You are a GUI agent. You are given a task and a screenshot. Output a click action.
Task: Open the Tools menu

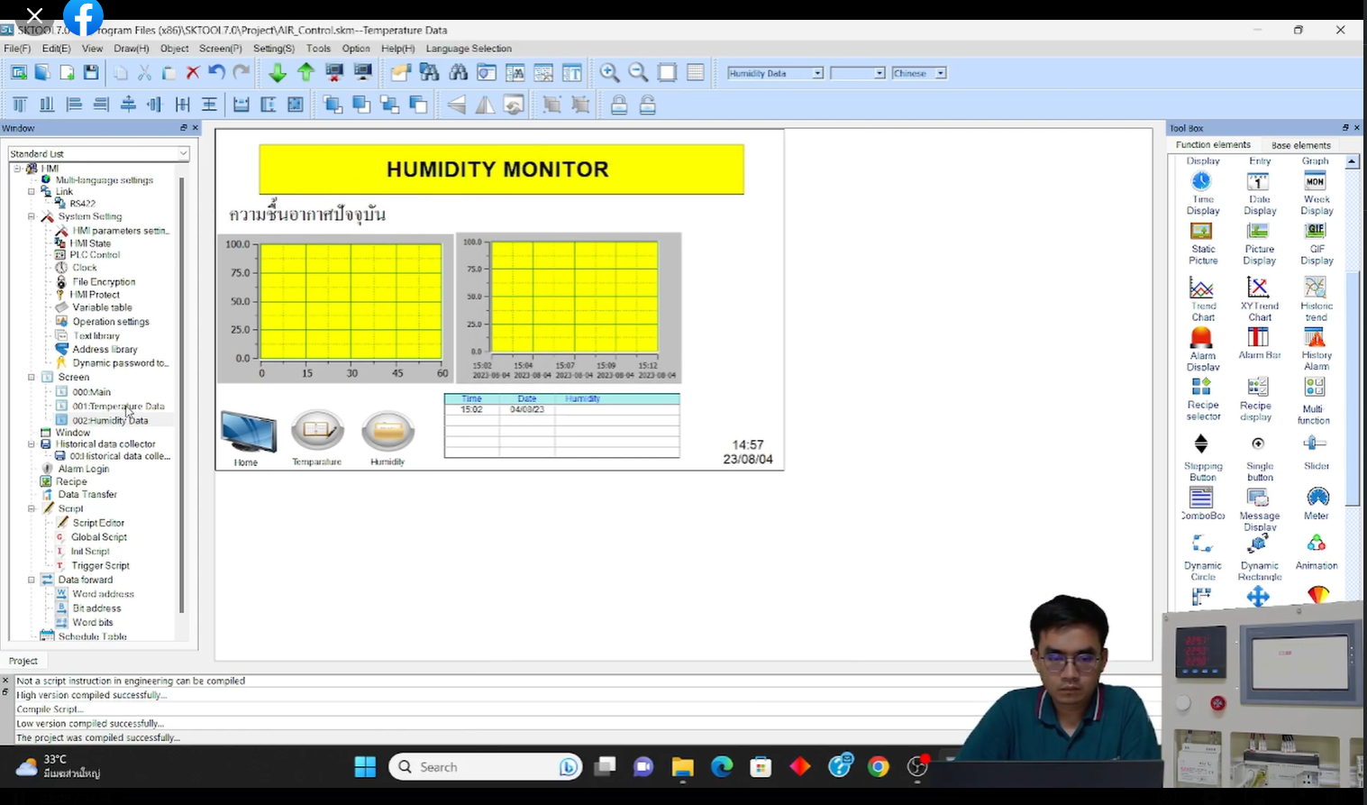318,49
